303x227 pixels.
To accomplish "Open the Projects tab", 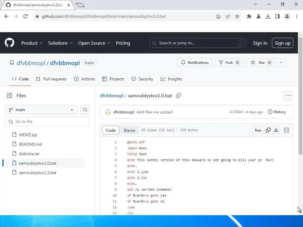I will coord(113,79).
